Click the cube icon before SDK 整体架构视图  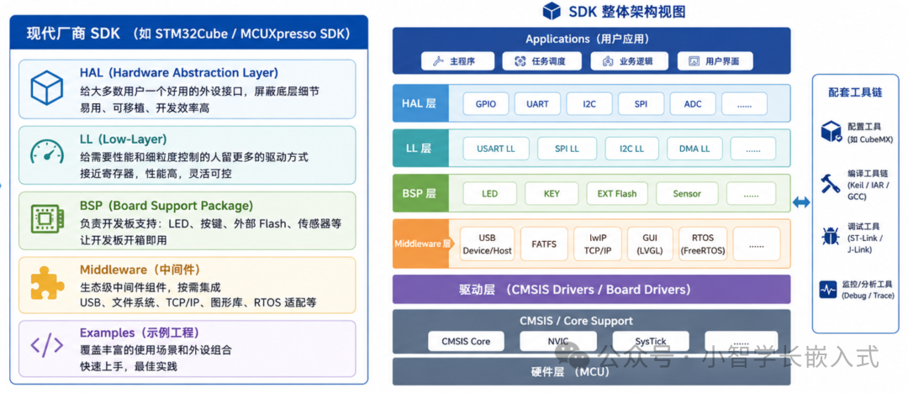[x=552, y=10]
